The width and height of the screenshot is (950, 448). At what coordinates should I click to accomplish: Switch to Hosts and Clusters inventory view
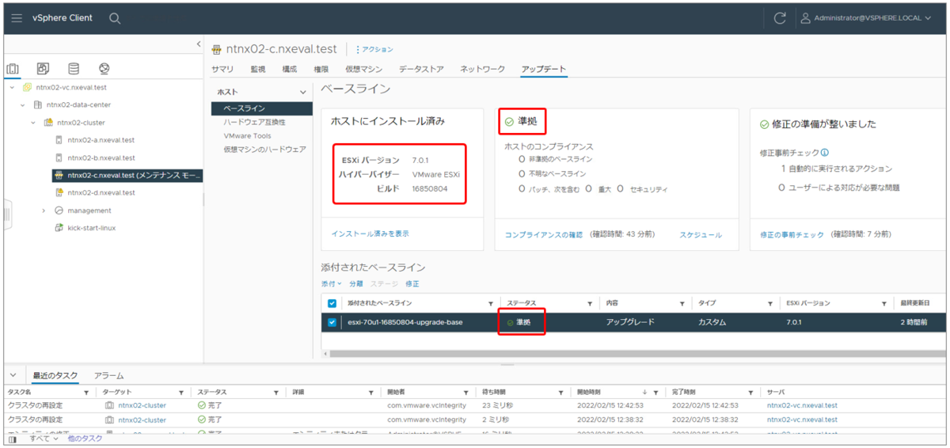click(13, 69)
